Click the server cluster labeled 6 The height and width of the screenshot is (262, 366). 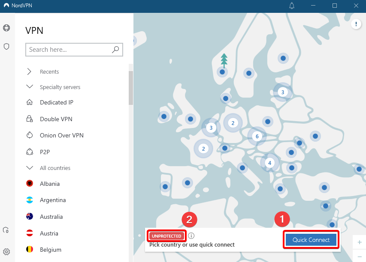pos(257,136)
